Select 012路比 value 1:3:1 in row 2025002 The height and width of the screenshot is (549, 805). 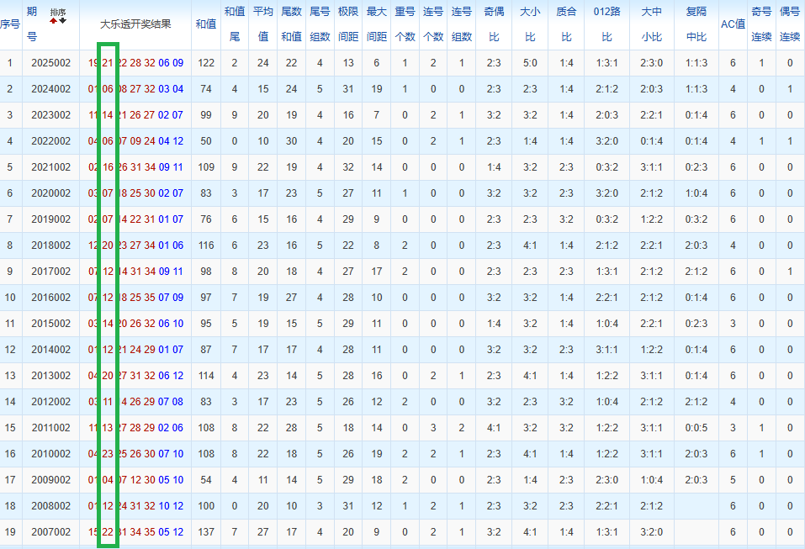606,63
